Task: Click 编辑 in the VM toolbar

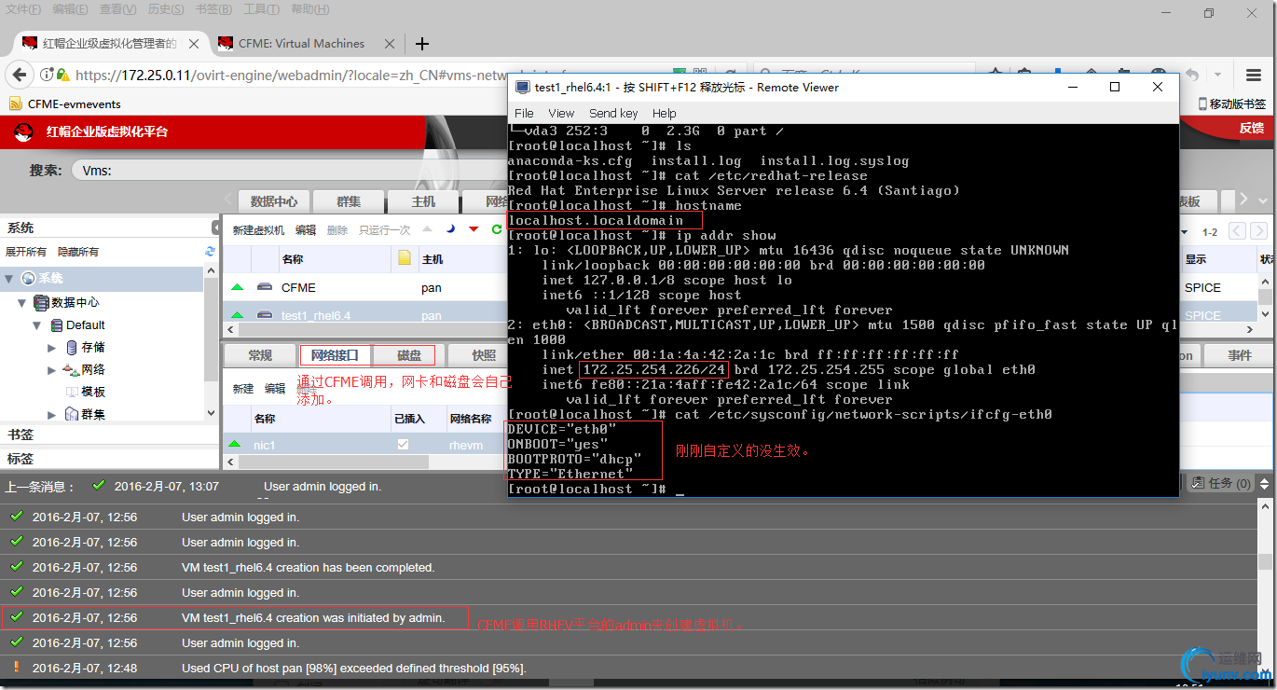Action: [x=306, y=230]
